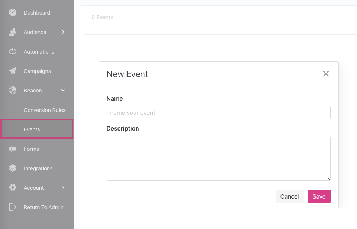Cancel the New Event dialog

(289, 196)
